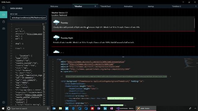
Task: Open OneNote from the taskbar
Action: pyautogui.click(x=111, y=108)
